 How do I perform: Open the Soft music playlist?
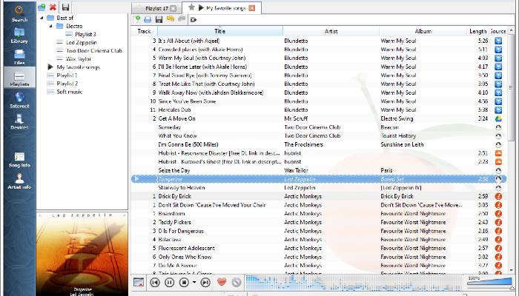pyautogui.click(x=69, y=92)
